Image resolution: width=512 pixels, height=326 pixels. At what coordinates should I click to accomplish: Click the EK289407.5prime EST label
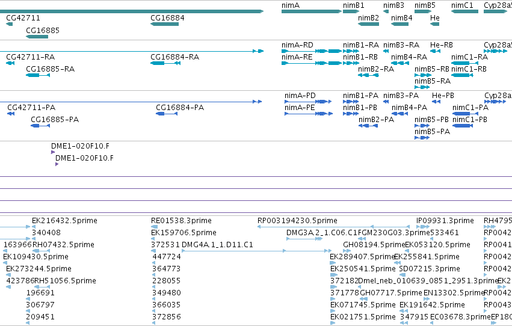click(x=362, y=257)
